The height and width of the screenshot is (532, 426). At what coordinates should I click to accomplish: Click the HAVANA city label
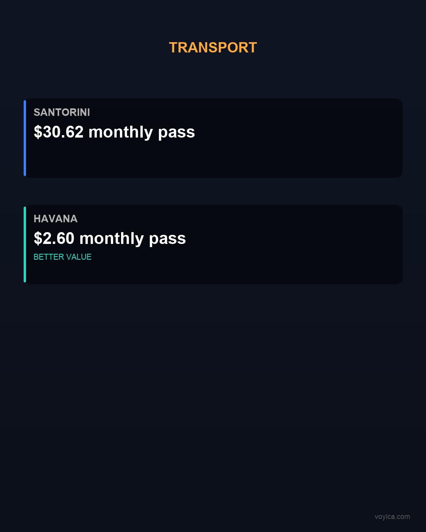click(56, 219)
